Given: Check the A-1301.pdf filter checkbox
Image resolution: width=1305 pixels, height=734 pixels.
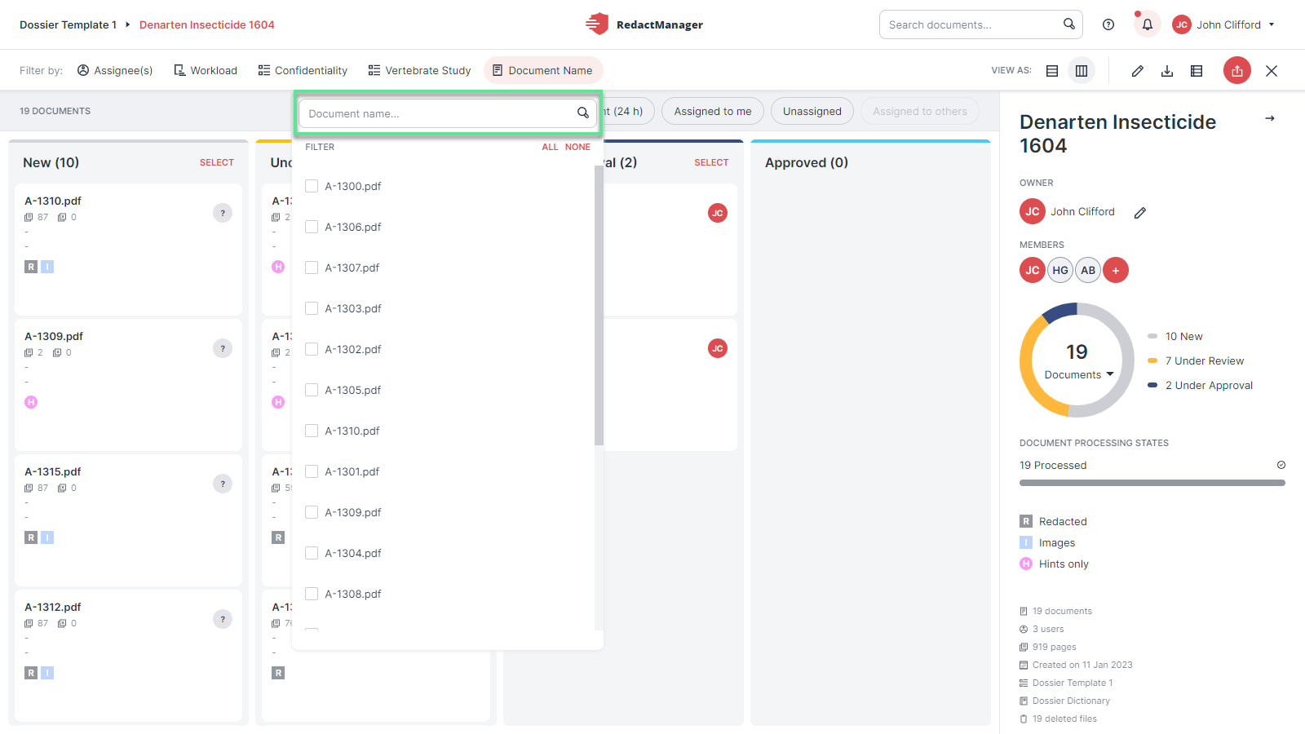Looking at the screenshot, I should pos(312,471).
